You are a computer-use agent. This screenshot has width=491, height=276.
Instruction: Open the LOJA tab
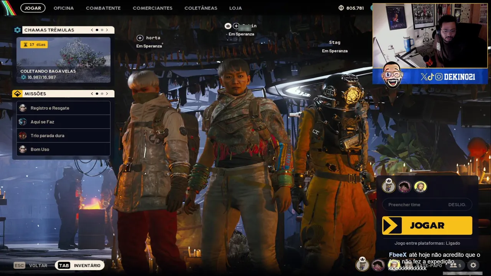point(236,8)
